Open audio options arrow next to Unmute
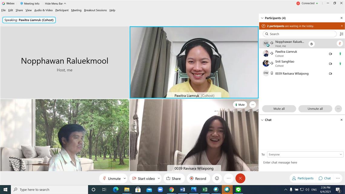 point(125,179)
